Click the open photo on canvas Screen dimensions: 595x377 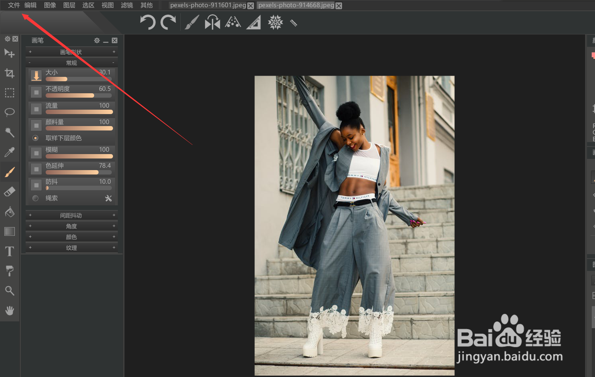click(355, 225)
